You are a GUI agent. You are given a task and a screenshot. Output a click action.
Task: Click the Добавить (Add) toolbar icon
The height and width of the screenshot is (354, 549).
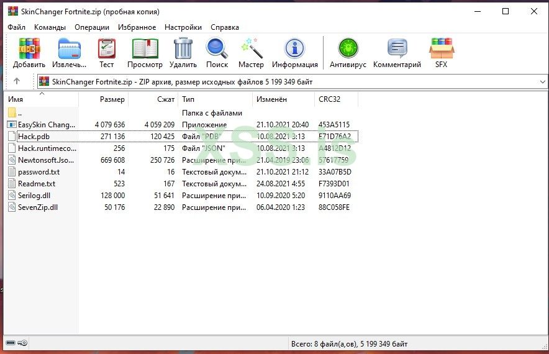pos(29,48)
